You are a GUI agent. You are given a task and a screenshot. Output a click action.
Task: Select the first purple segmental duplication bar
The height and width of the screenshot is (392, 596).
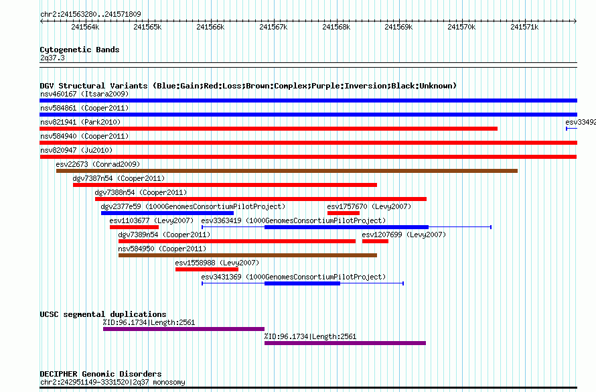tap(184, 329)
